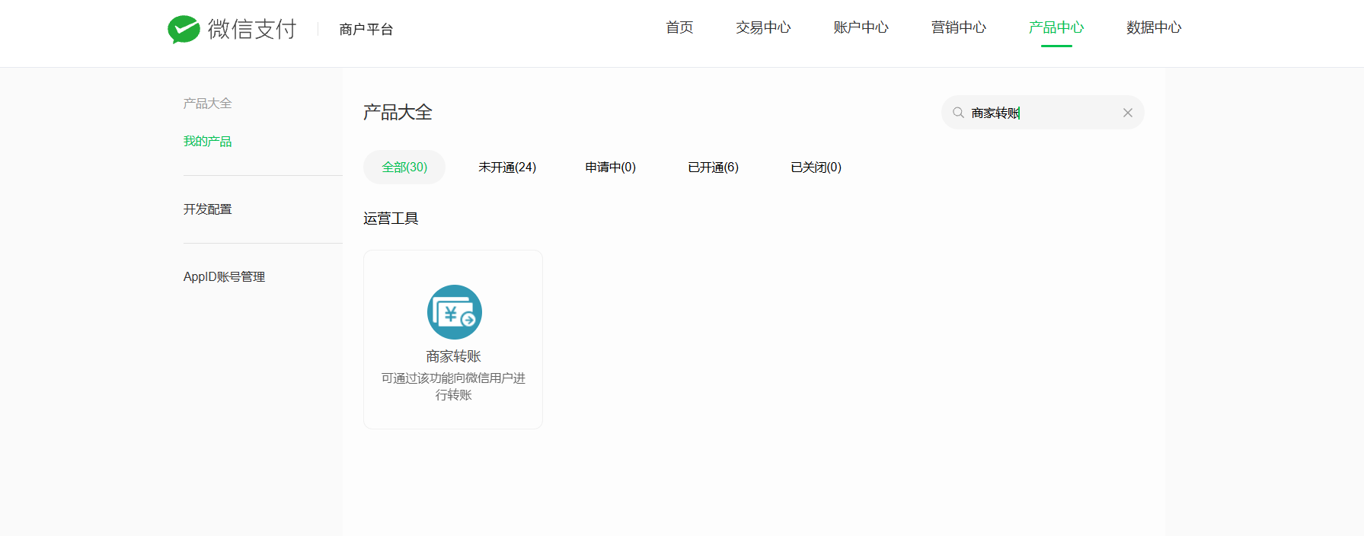Open 开发配置 in the sidebar
This screenshot has height=536, width=1364.
pyautogui.click(x=207, y=209)
